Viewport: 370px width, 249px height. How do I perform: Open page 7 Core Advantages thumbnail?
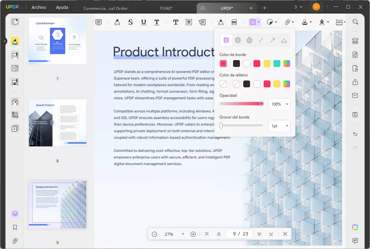[57, 41]
